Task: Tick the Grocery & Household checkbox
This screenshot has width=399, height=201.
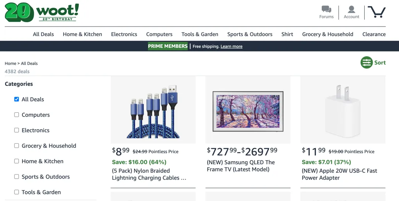Action: click(x=17, y=145)
